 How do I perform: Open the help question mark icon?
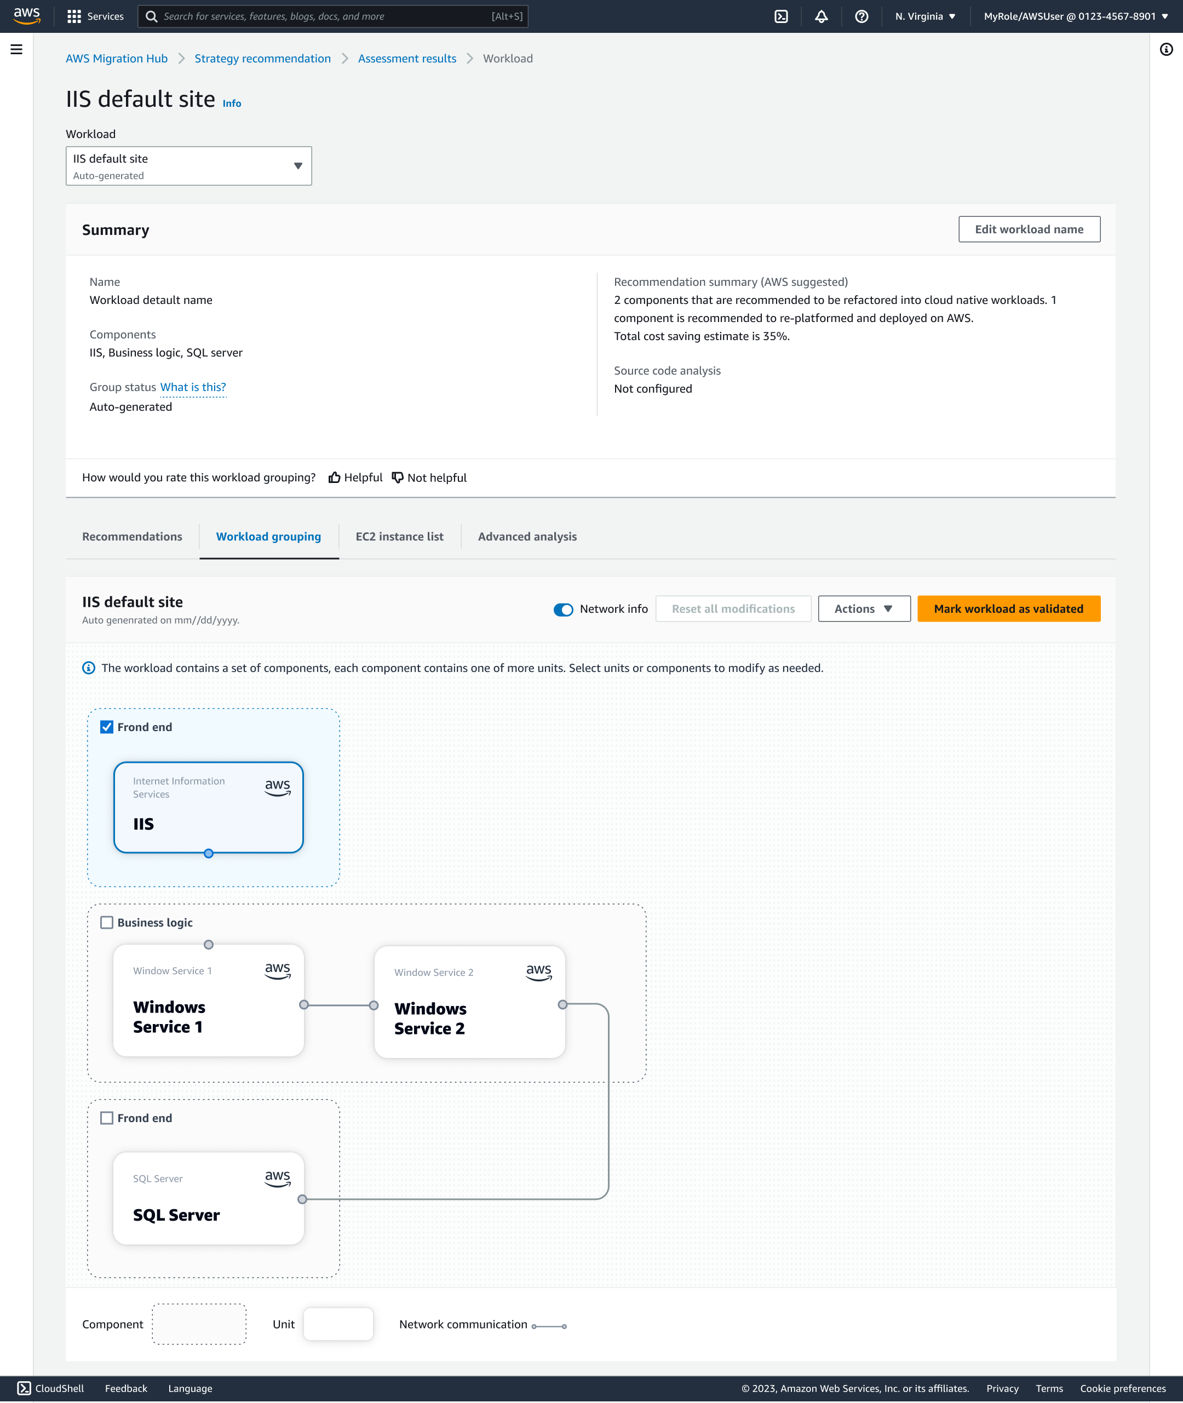tap(862, 16)
